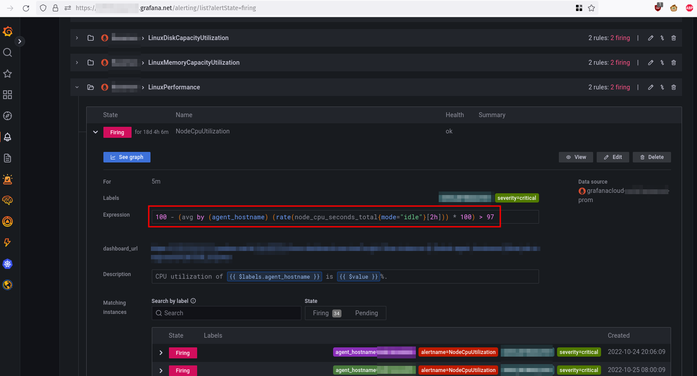Show site lock security info
This screenshot has height=376, width=697.
pyautogui.click(x=55, y=8)
